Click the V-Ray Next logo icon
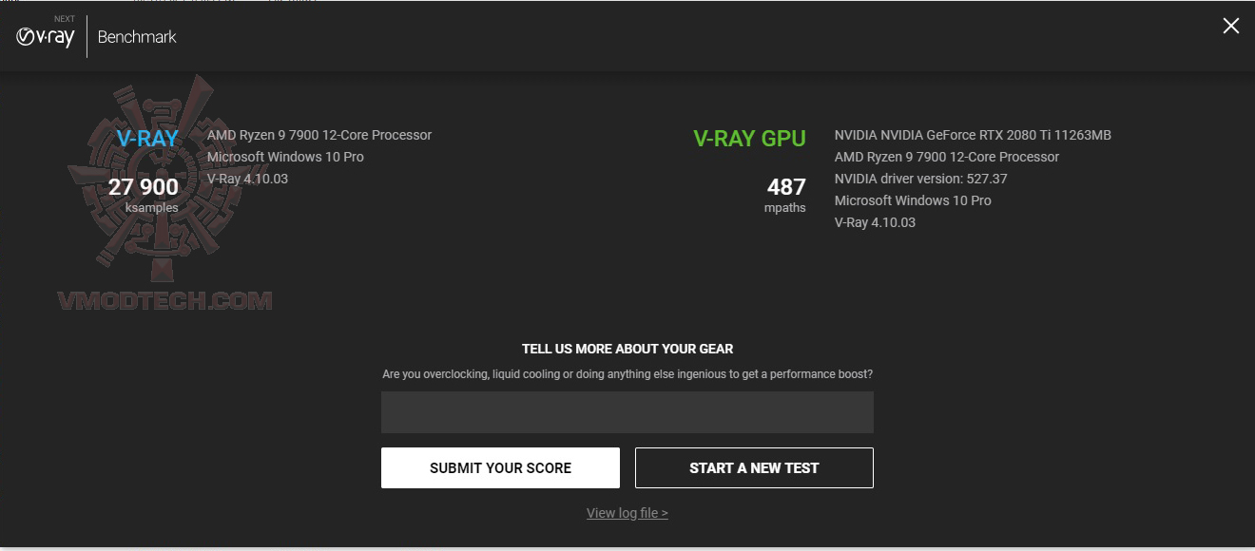This screenshot has height=551, width=1255. (46, 34)
